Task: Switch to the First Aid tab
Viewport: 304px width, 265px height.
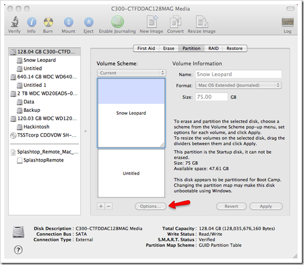Action: click(x=146, y=48)
